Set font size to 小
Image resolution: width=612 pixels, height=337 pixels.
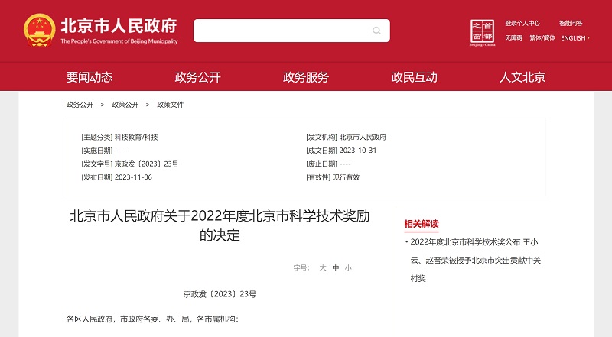[348, 268]
